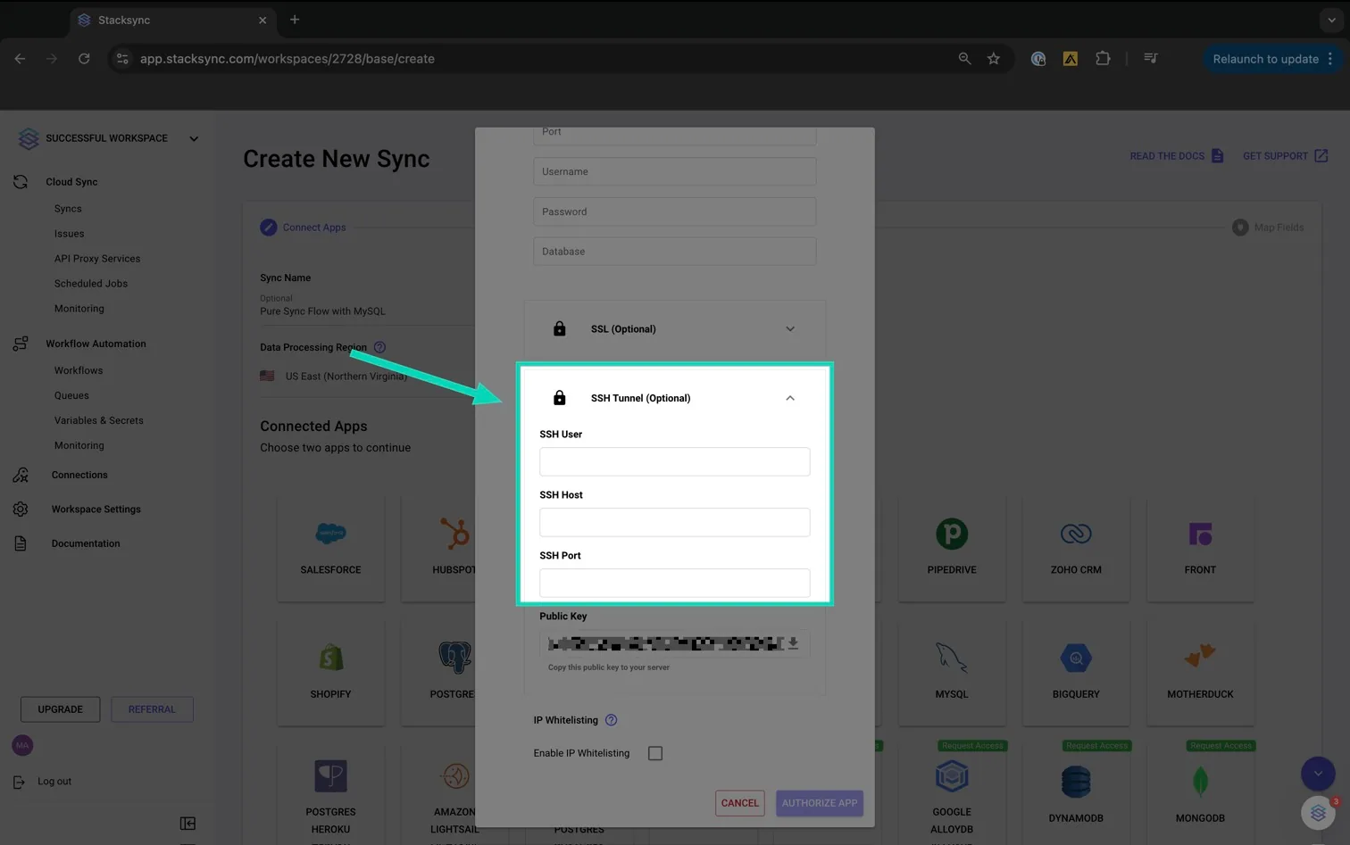Viewport: 1350px width, 845px height.
Task: Enable IP Whitelisting checkbox
Action: pyautogui.click(x=655, y=753)
